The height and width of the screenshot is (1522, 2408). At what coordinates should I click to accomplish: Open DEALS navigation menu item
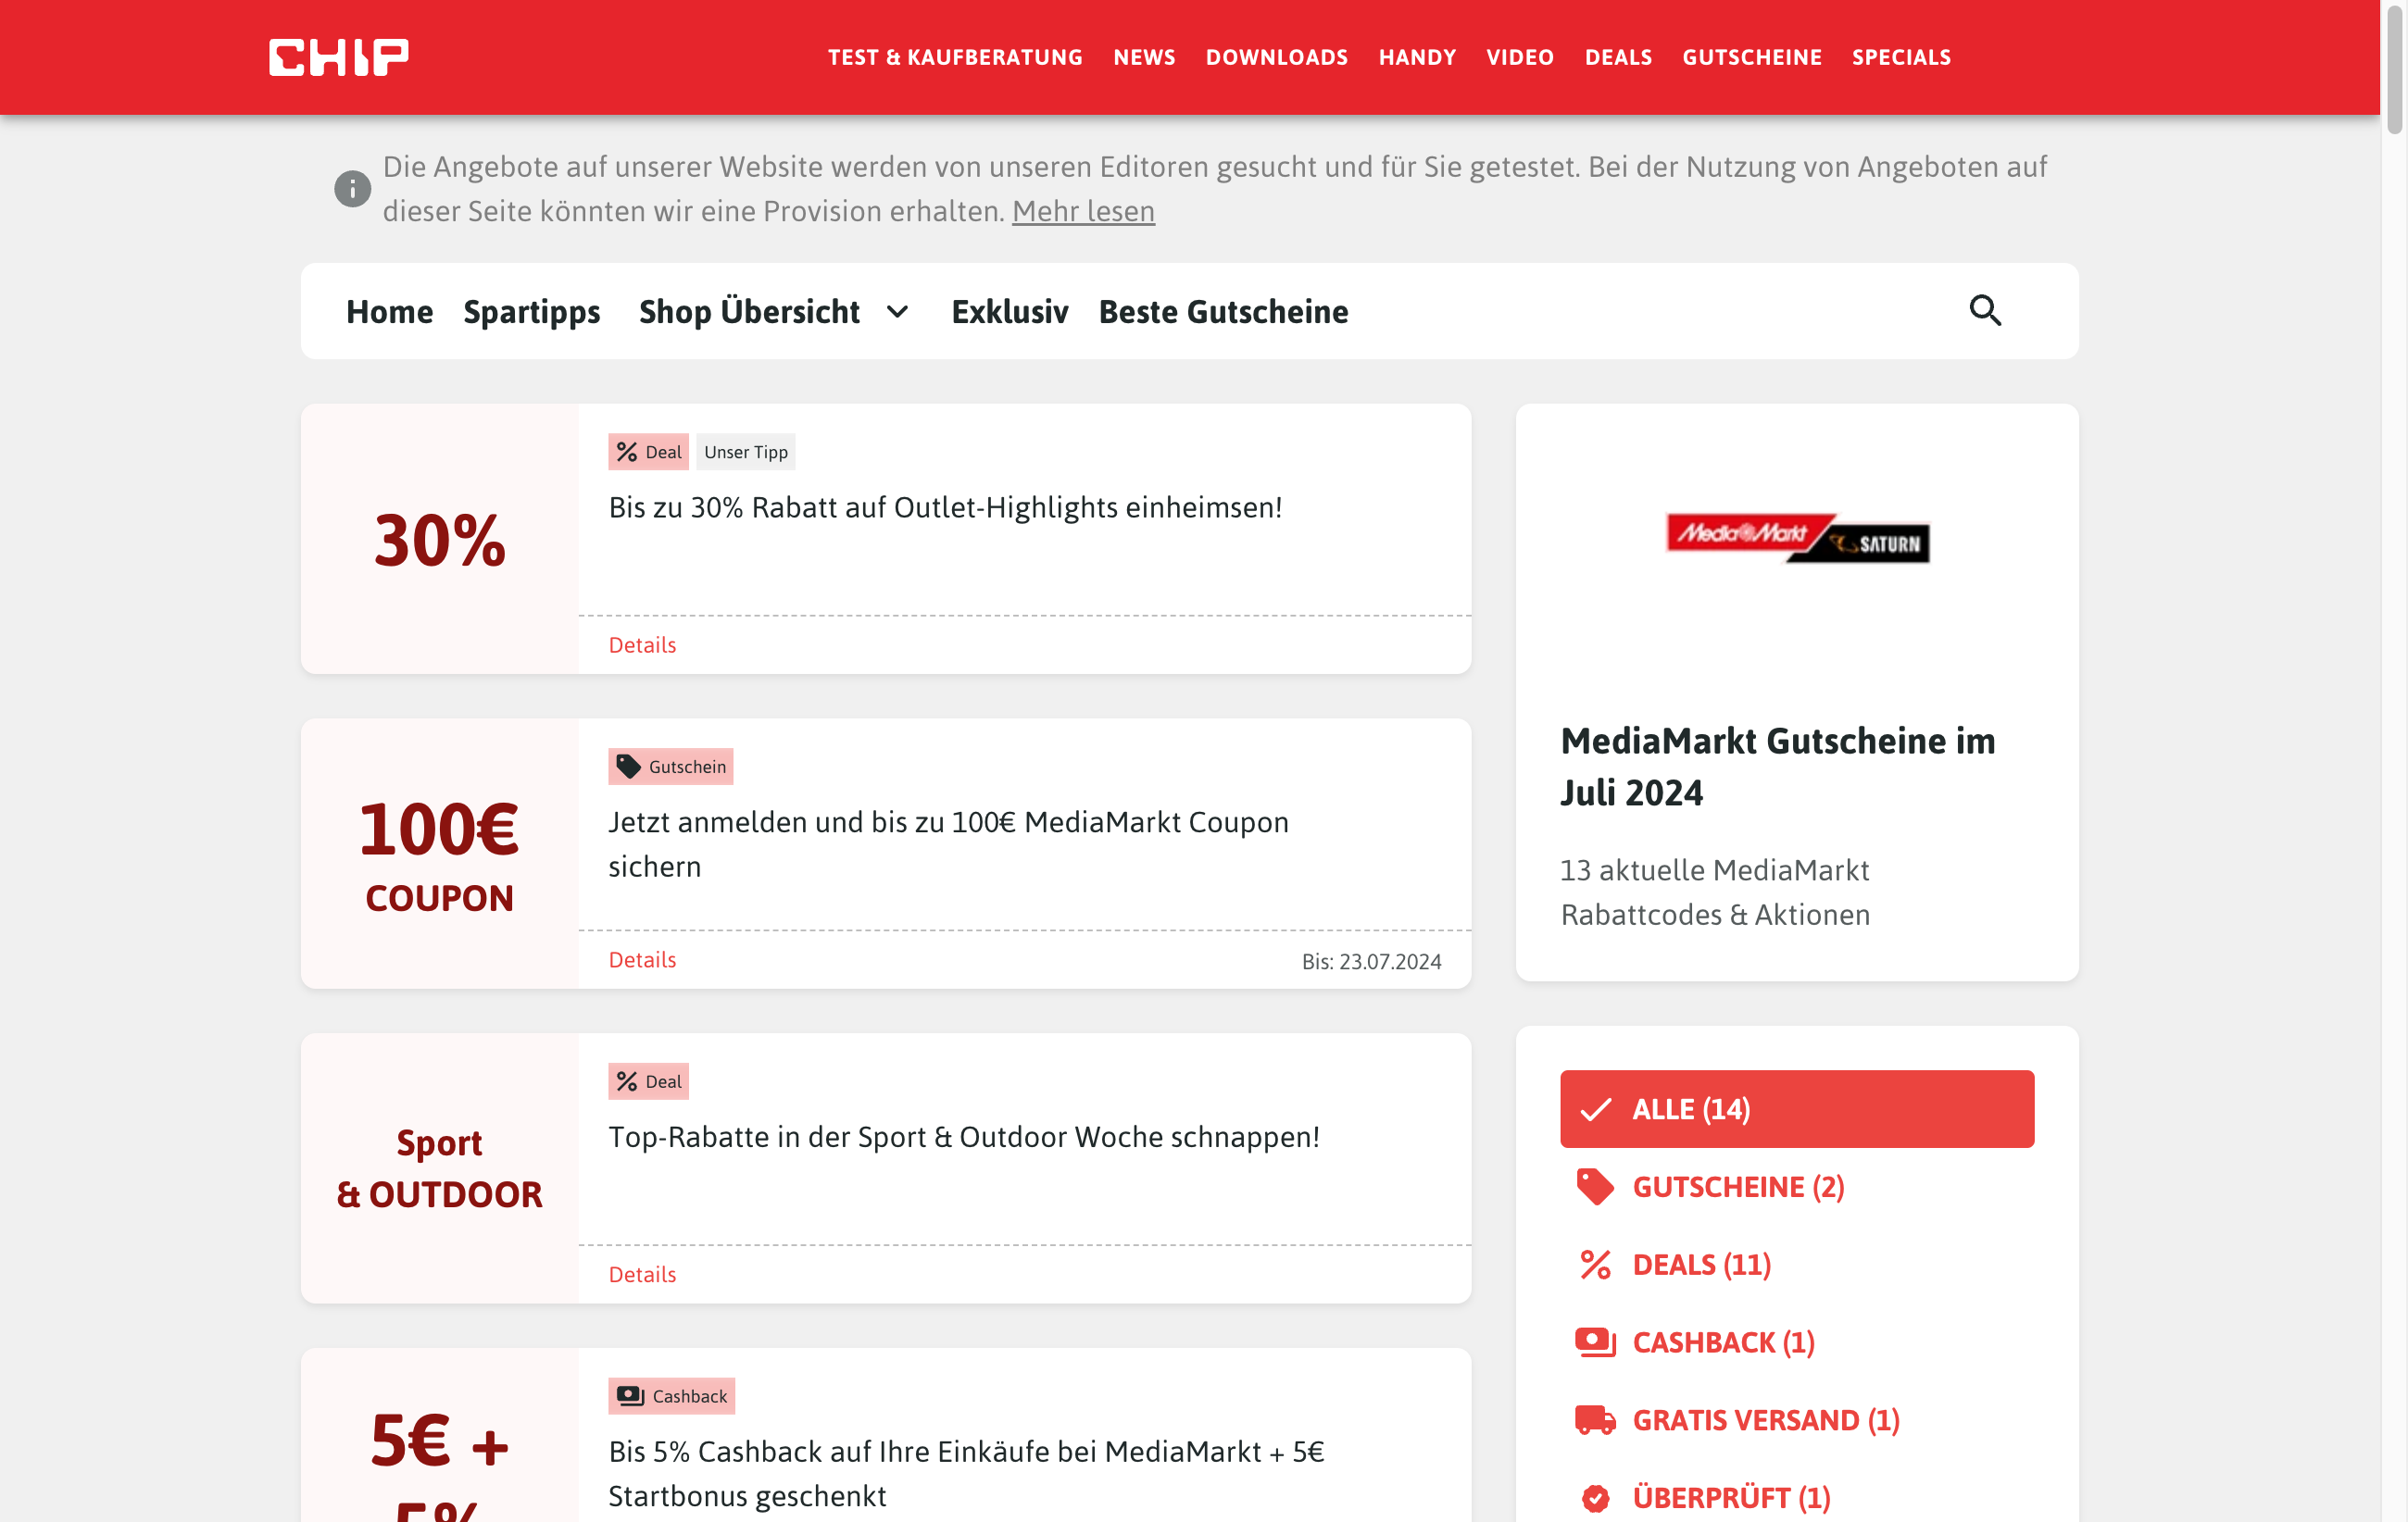(1615, 56)
